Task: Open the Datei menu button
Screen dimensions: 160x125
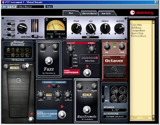Action: click(49, 7)
